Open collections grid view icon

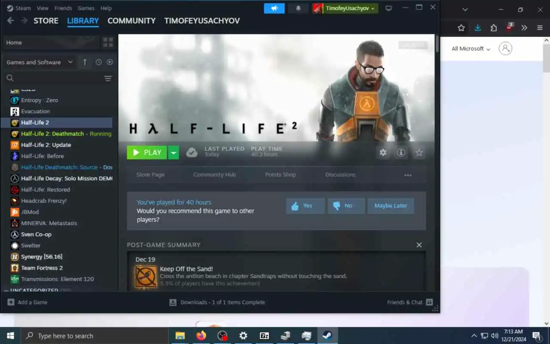(108, 42)
